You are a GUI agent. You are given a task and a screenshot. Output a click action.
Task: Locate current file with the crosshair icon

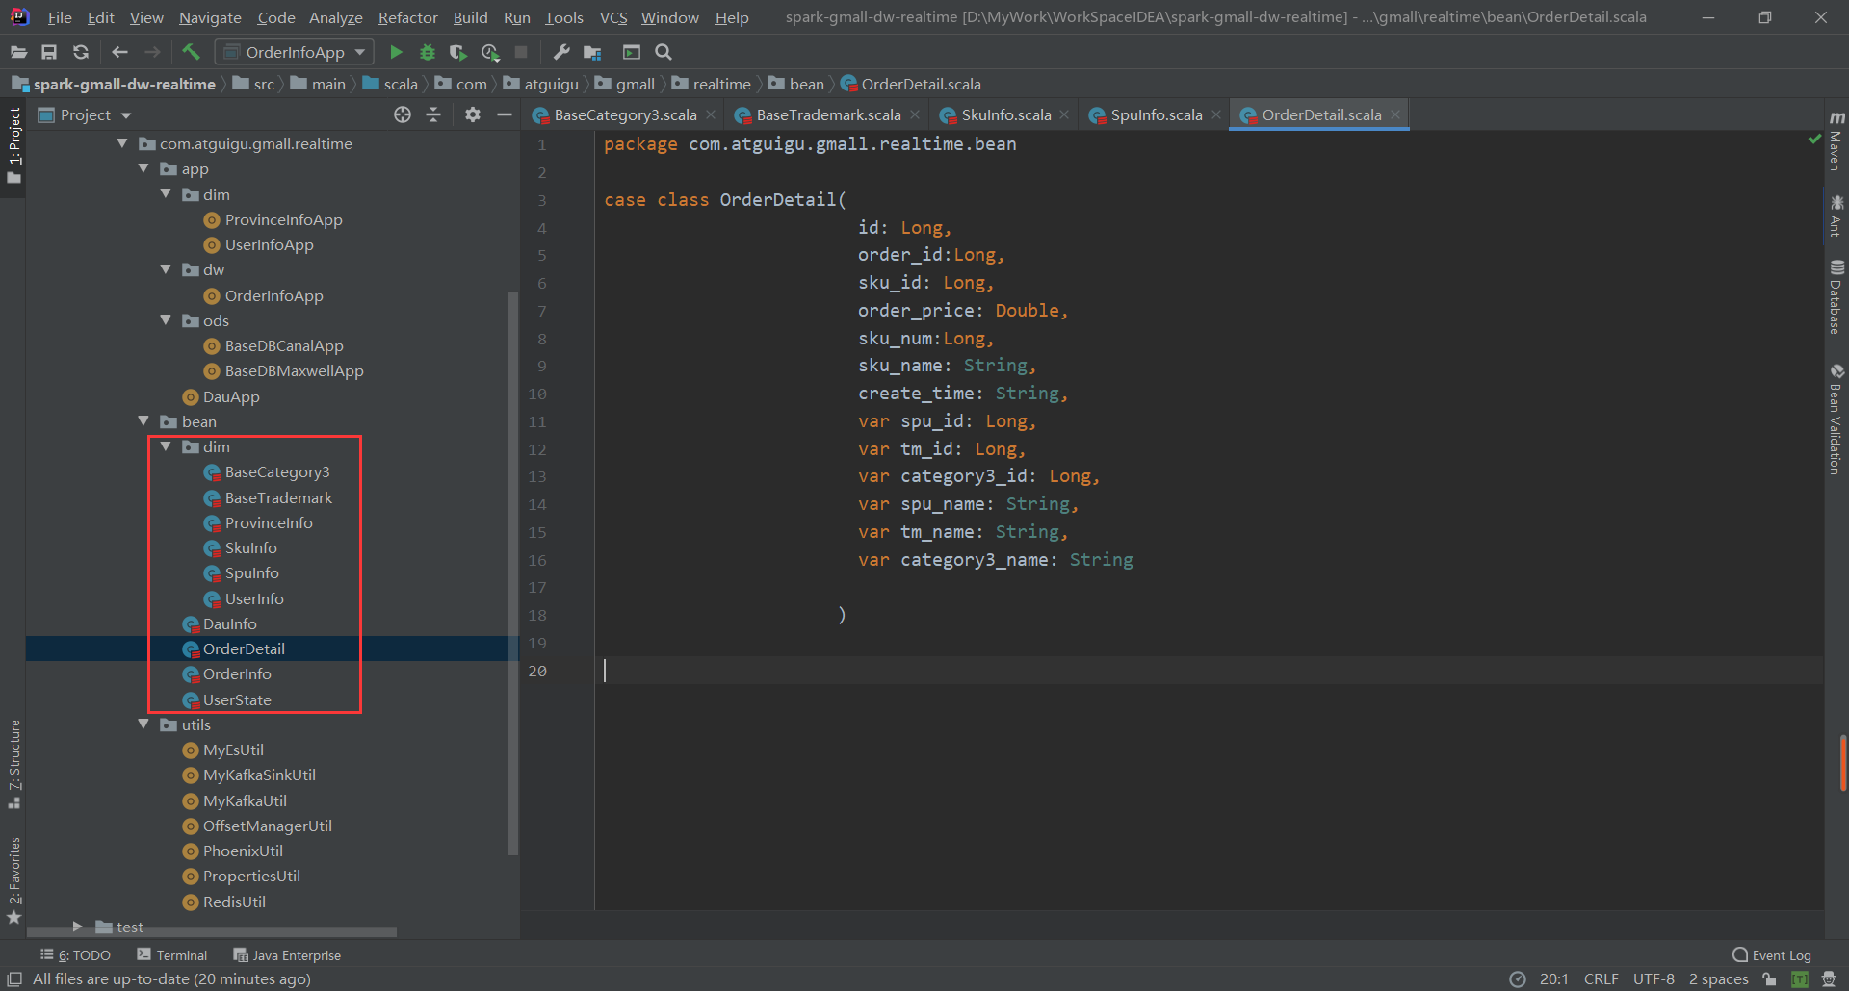[403, 114]
